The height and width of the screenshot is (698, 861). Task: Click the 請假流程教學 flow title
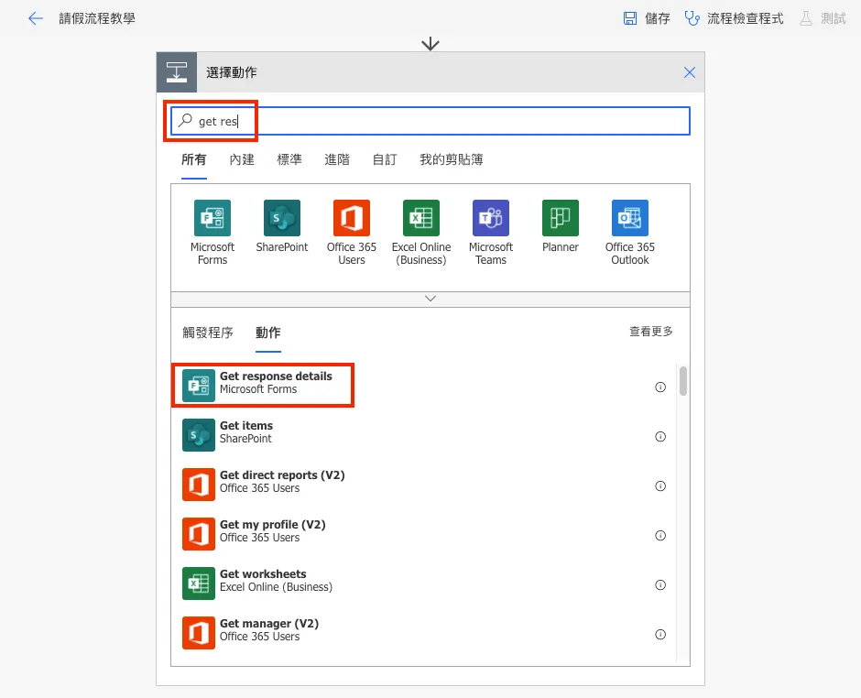tap(97, 18)
